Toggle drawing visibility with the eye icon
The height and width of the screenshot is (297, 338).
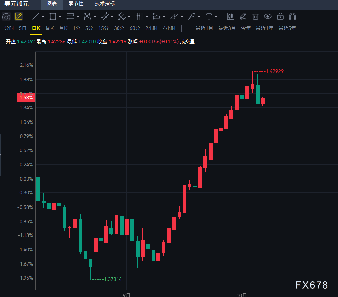(x=268, y=17)
